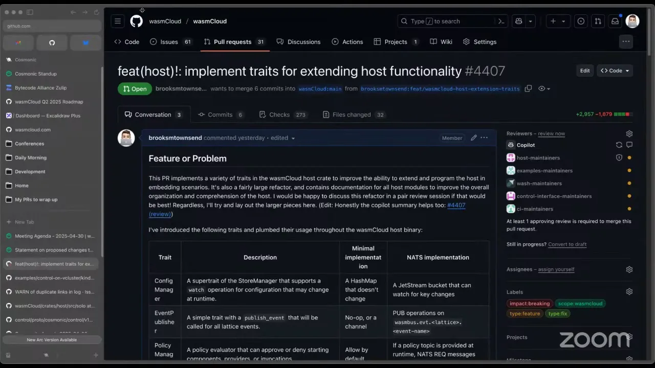This screenshot has height=368, width=655.
Task: Switch to the Commits tab
Action: [221, 114]
